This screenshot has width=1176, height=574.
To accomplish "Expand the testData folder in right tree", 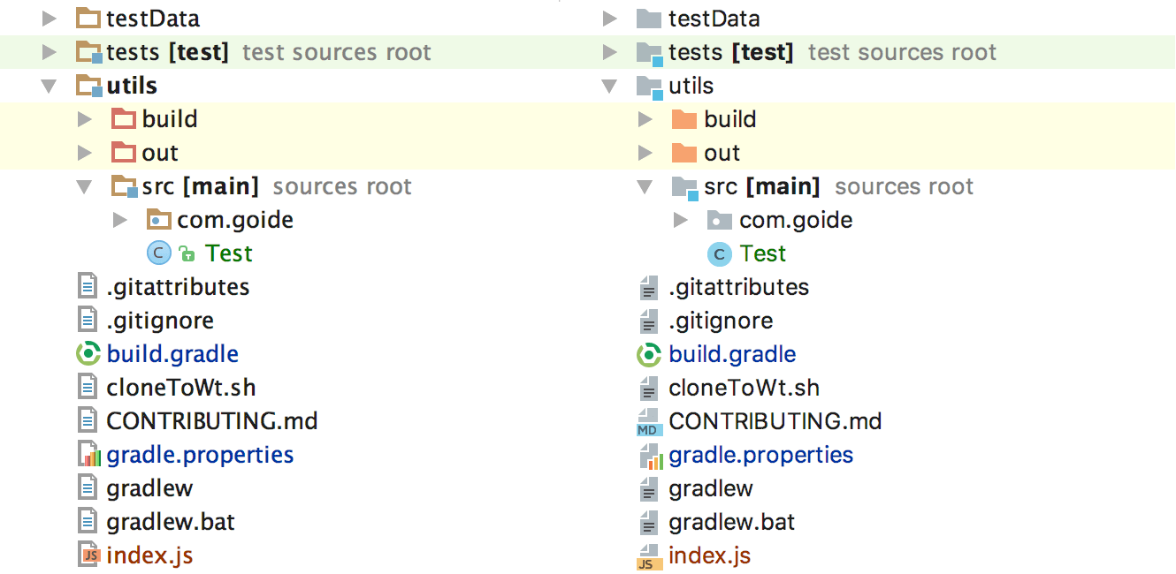I will [608, 19].
